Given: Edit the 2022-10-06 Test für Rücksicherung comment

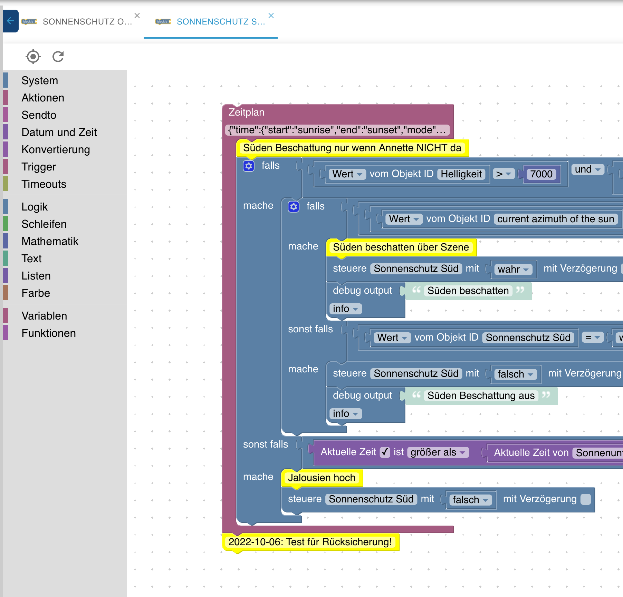Looking at the screenshot, I should coord(310,542).
